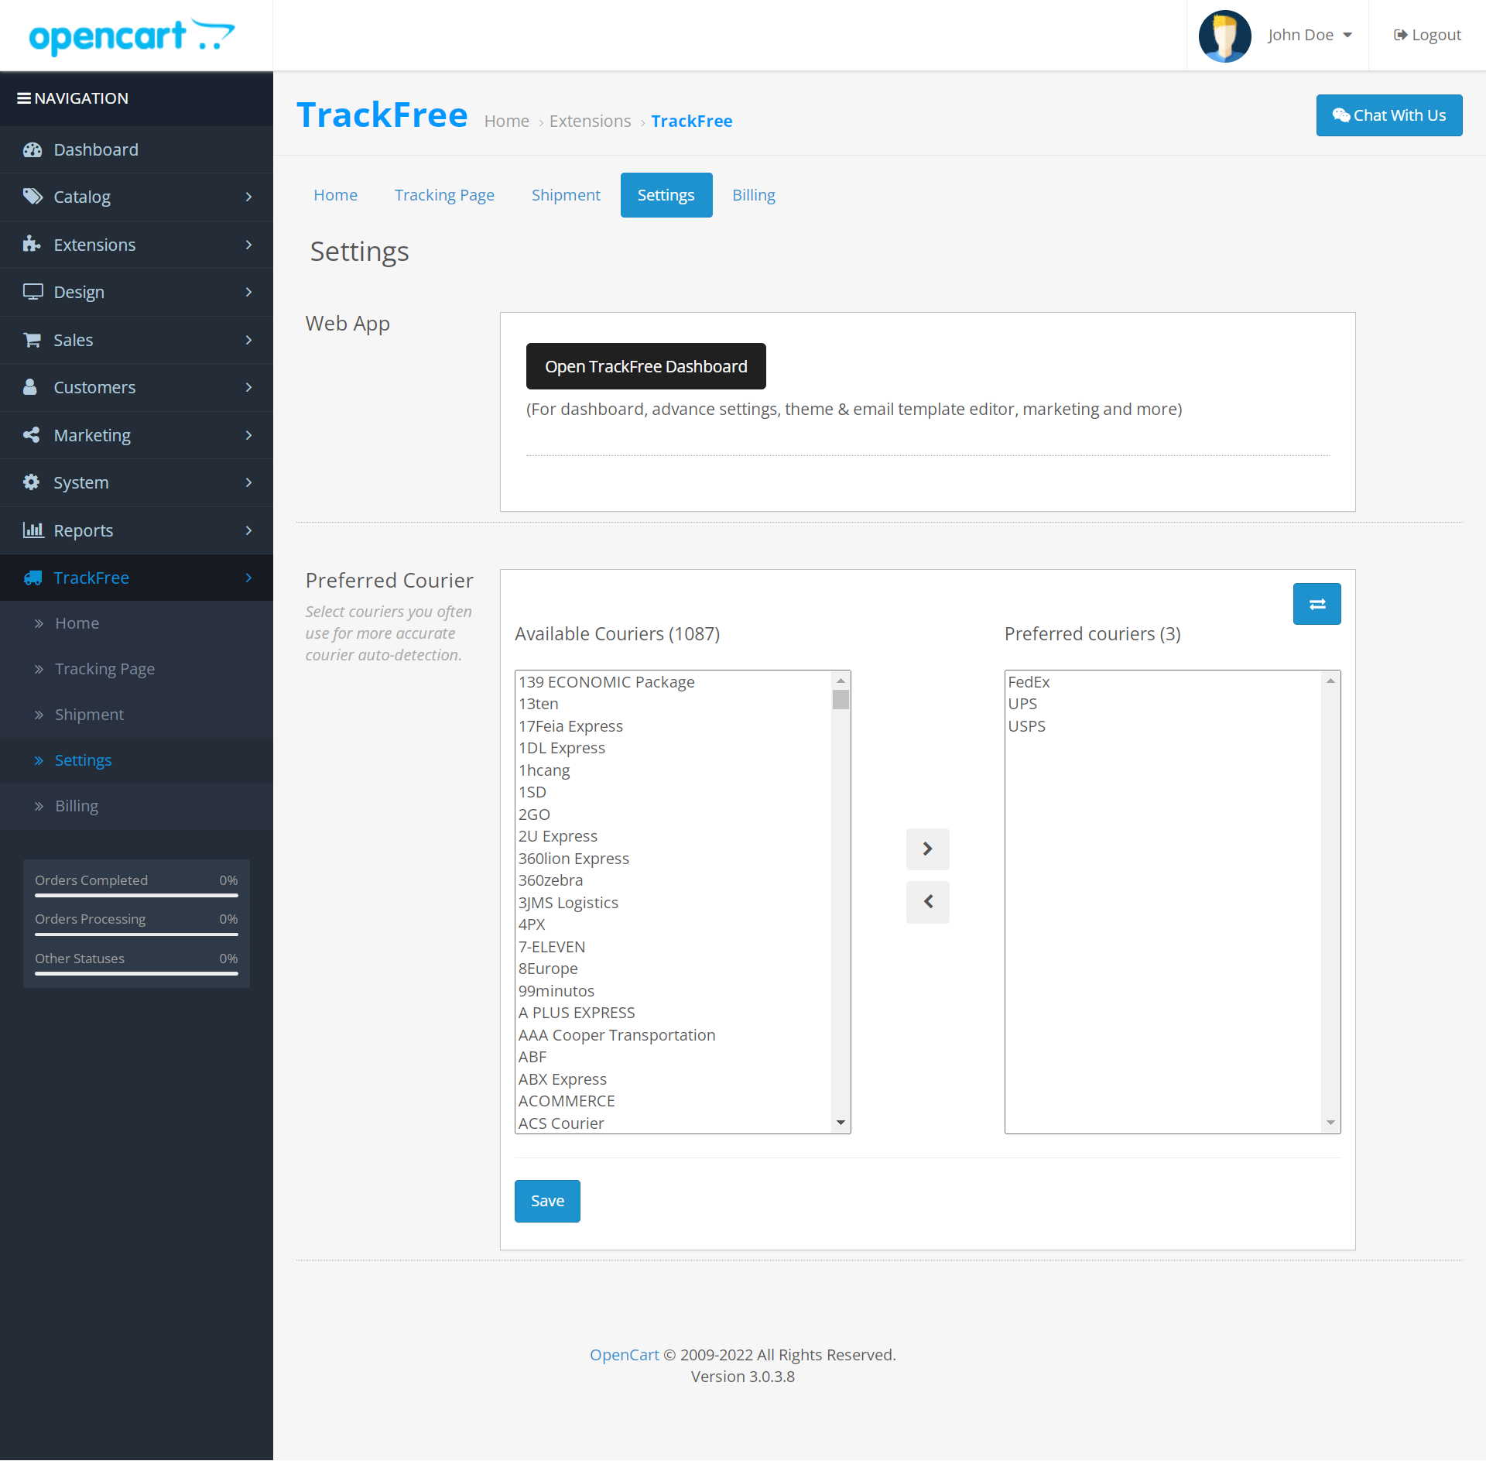Select 360zebra in available couriers
This screenshot has width=1486, height=1461.
[673, 880]
